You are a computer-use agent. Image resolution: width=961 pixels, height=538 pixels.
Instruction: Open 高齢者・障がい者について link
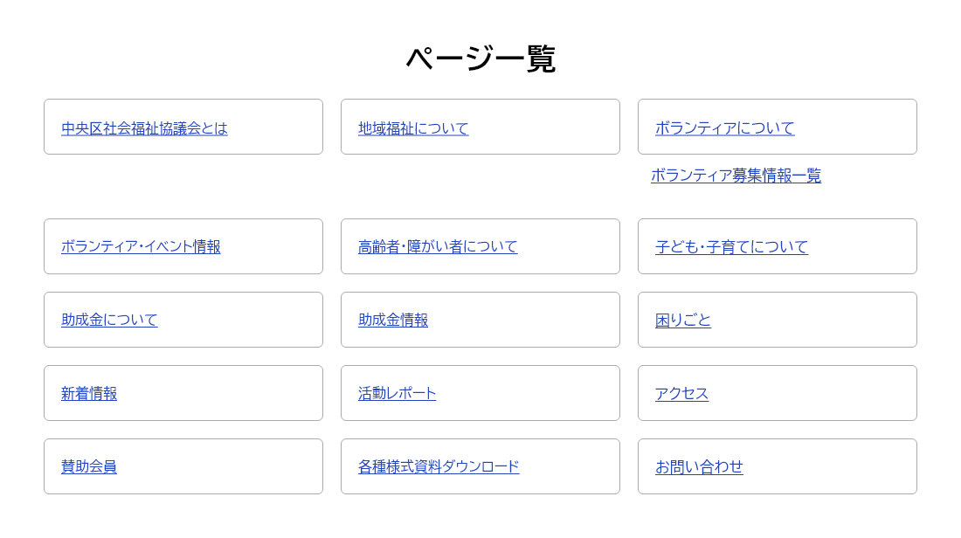[x=438, y=247]
